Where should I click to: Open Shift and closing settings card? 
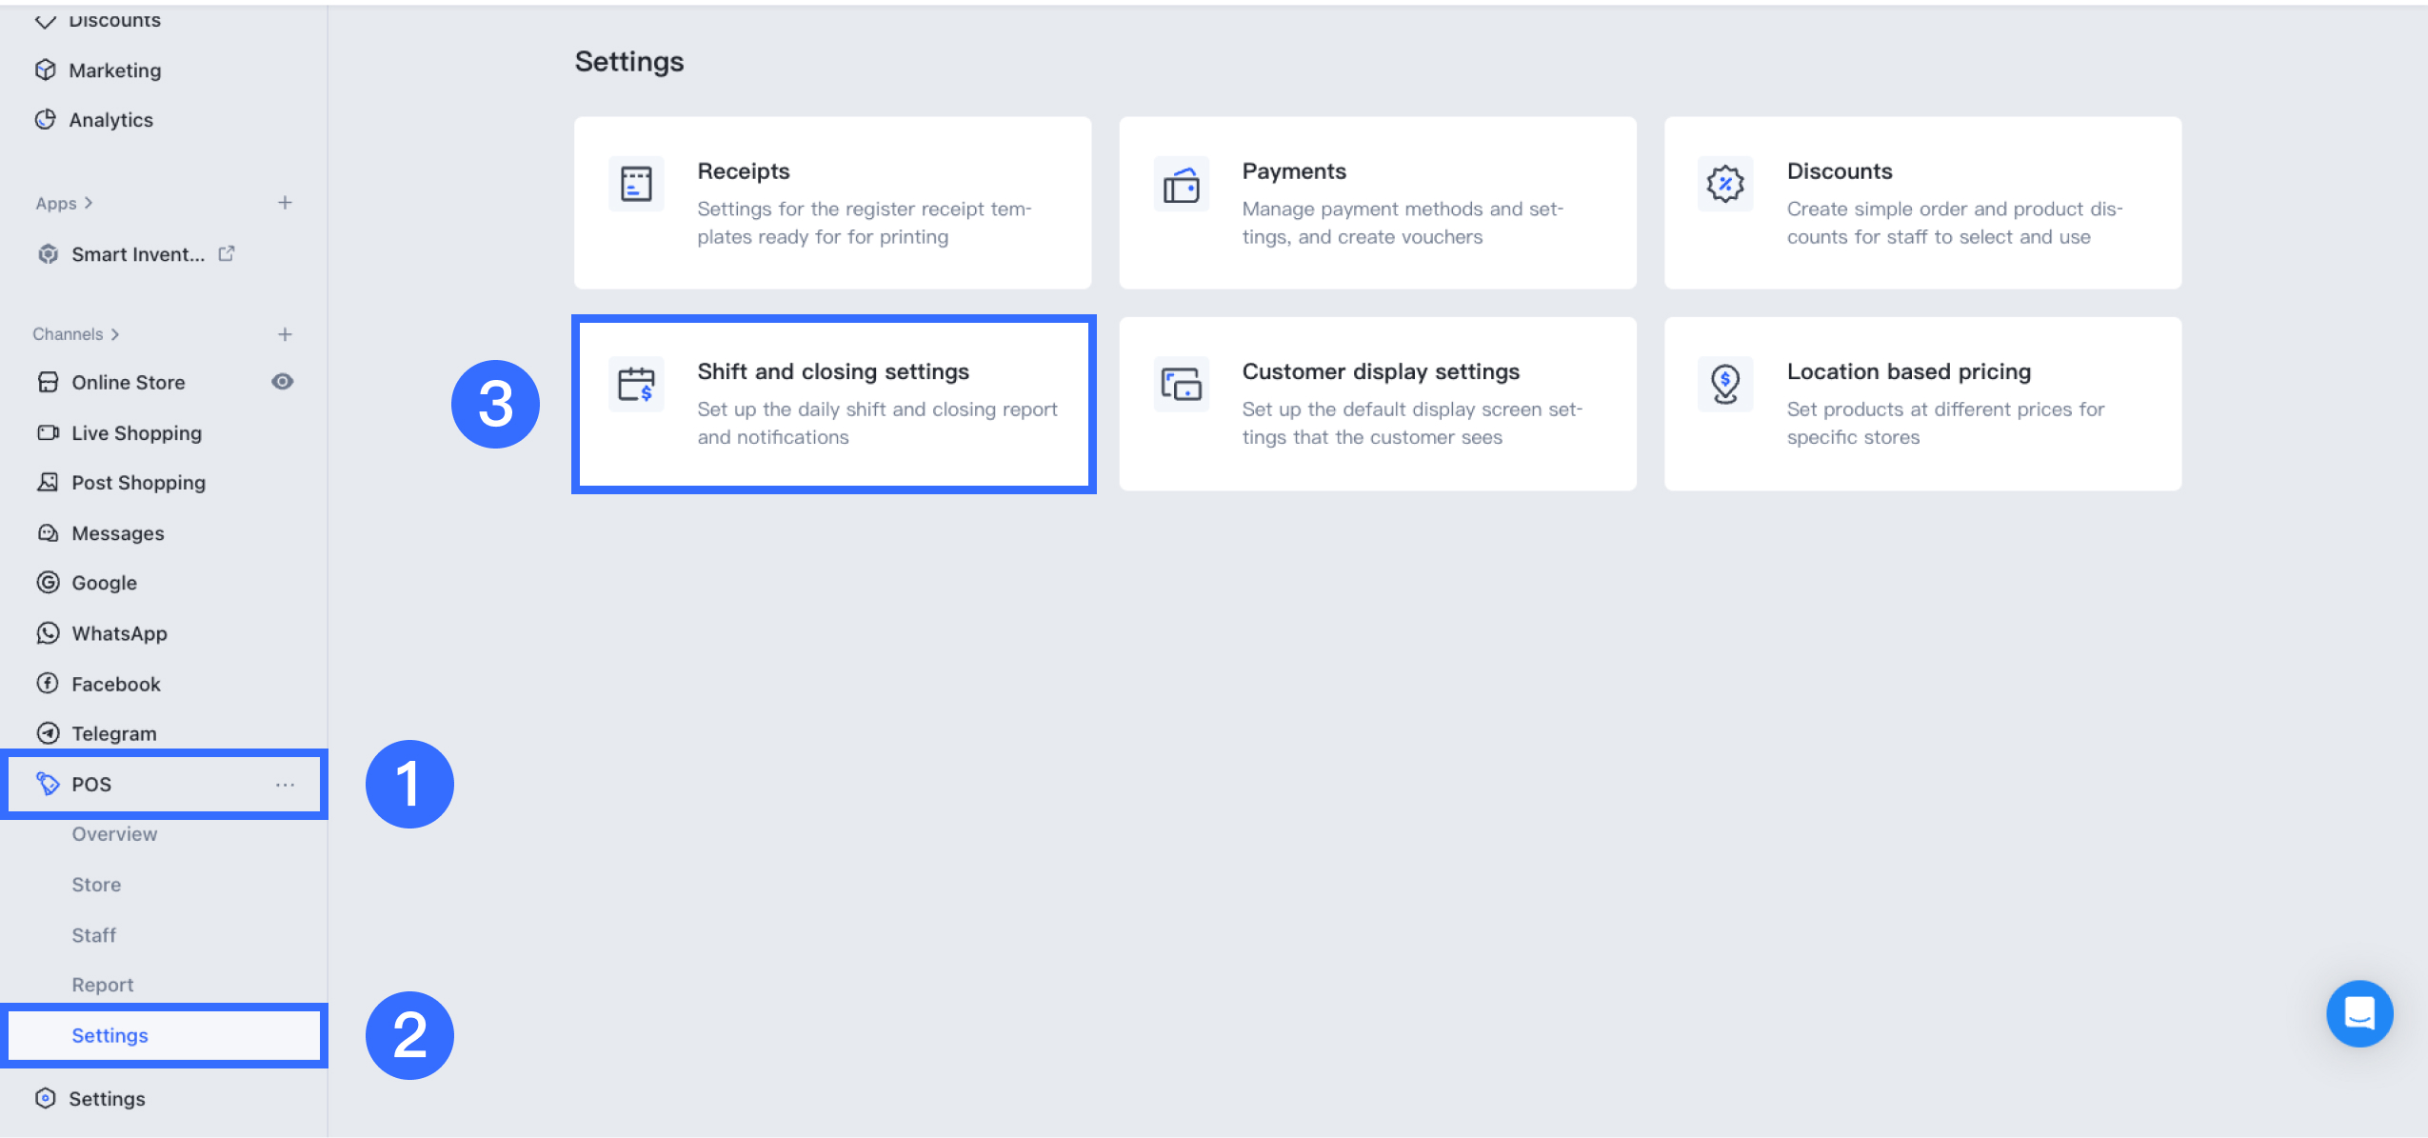[x=833, y=404]
